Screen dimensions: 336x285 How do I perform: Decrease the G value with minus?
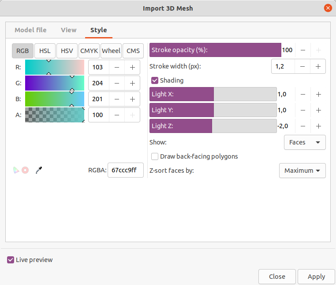[117, 83]
